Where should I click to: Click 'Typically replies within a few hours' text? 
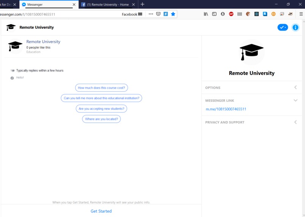click(x=40, y=70)
